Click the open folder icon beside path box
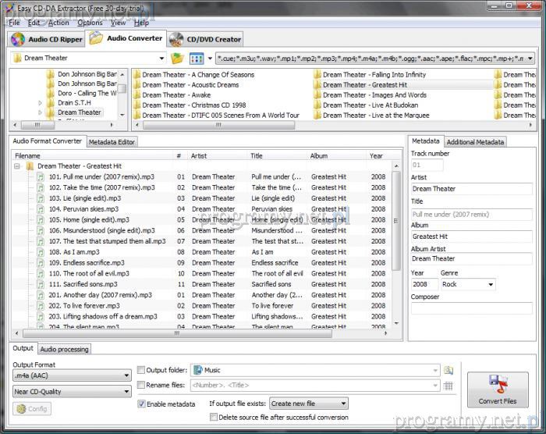The width and height of the screenshot is (546, 434). tap(177, 59)
